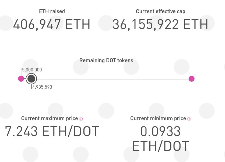Click the Current effective cap heading
This screenshot has width=225, height=162.
click(x=160, y=12)
